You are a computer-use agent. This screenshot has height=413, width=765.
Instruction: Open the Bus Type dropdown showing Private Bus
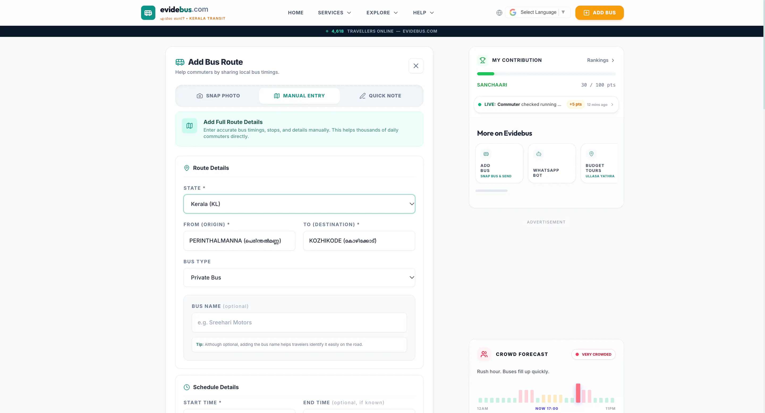coord(299,277)
